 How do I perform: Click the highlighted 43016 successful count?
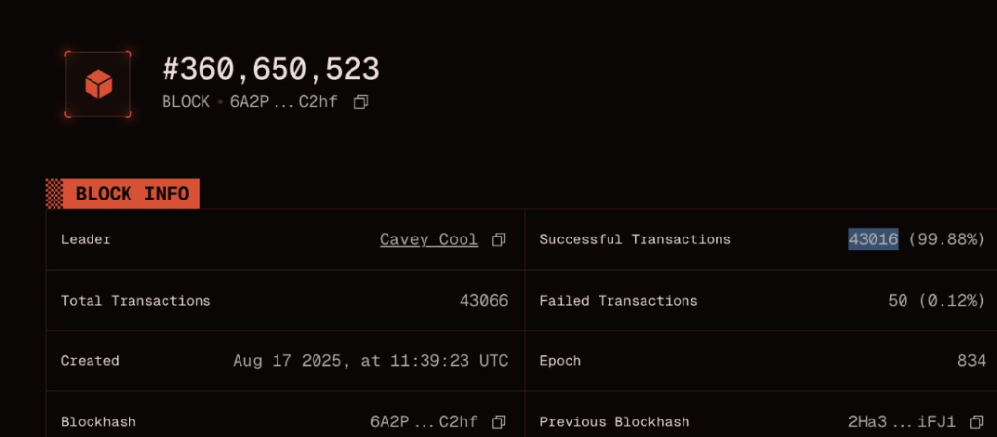click(872, 239)
